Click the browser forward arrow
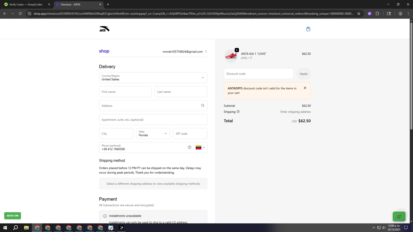Screen dimensions: 413x232 pos(12,13)
